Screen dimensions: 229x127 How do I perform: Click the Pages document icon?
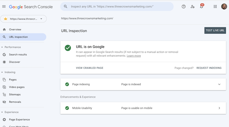click(4, 80)
